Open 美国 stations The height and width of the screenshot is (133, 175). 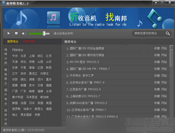[x=49, y=103]
